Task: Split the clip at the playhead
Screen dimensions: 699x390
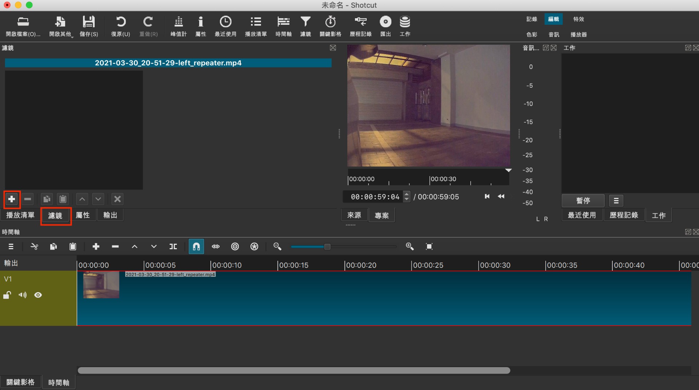Action: [173, 247]
